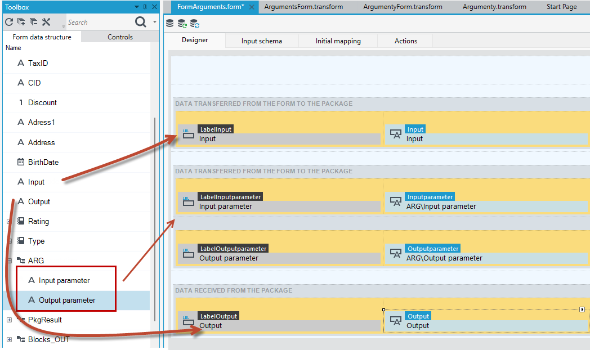This screenshot has width=590, height=350.
Task: Open Toolbox settings via wrench and screwdriver icon
Action: (46, 22)
